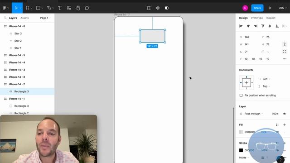Switch to Design tab
290x163 pixels.
(x=243, y=18)
